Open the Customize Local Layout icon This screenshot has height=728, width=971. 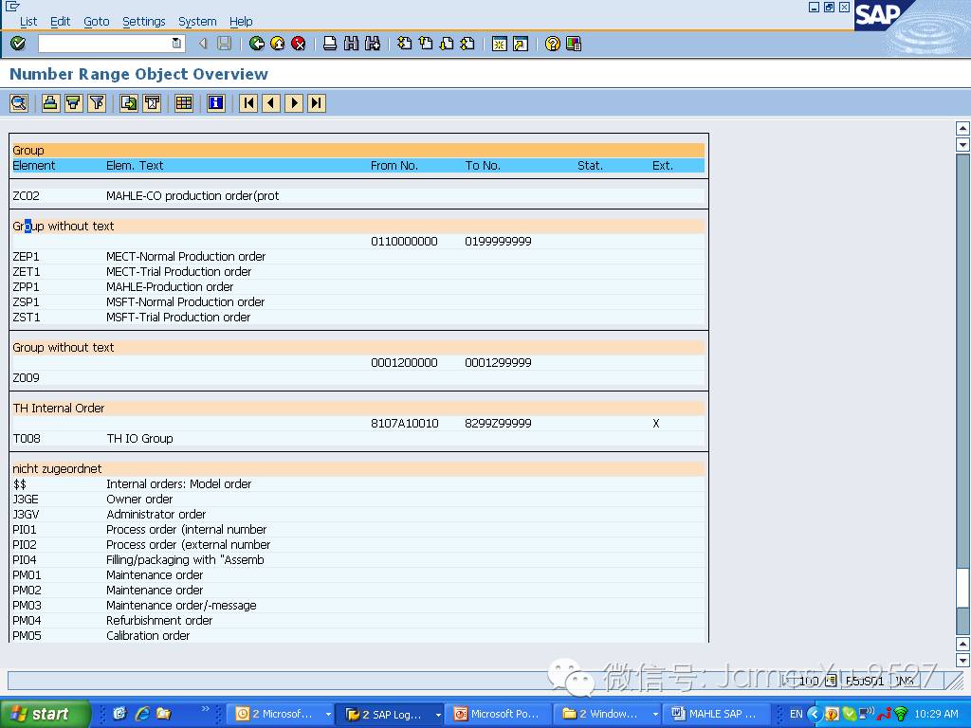(x=574, y=44)
